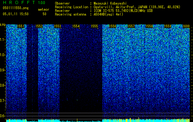Click the 1558 time marker
Image resolution: width=193 pixels, height=122 pixels.
point(149,26)
